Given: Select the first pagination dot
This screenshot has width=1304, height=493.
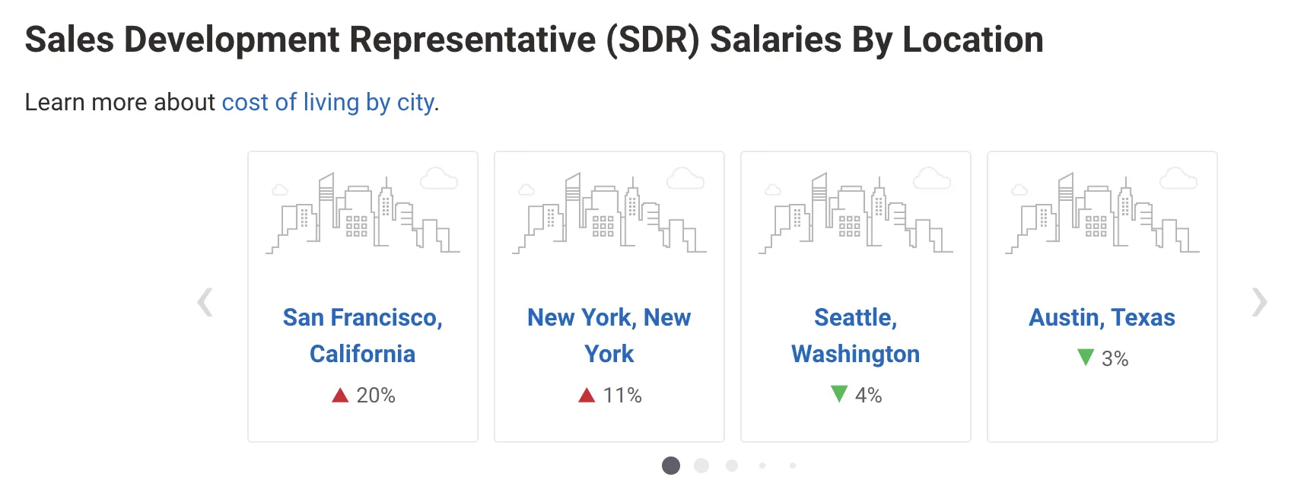Looking at the screenshot, I should pos(670,465).
